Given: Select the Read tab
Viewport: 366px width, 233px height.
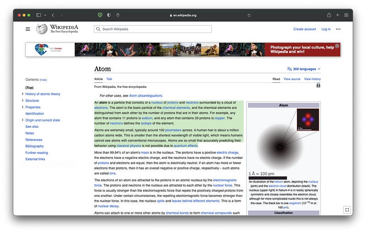Looking at the screenshot, I should pos(276,79).
